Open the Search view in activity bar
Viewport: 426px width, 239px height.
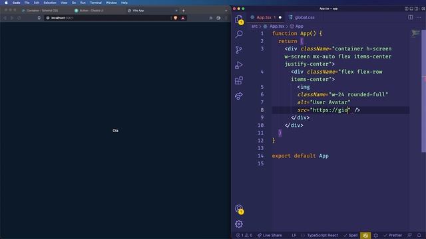click(239, 34)
